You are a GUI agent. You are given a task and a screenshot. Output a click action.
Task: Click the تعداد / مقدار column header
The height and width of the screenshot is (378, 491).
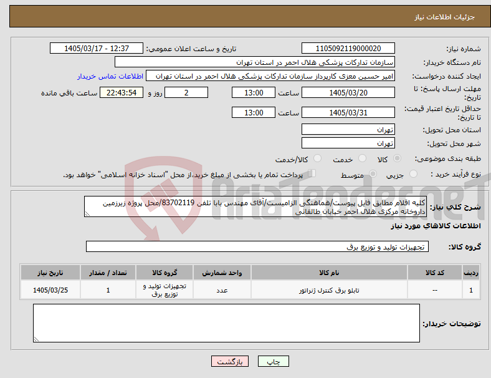tap(108, 273)
